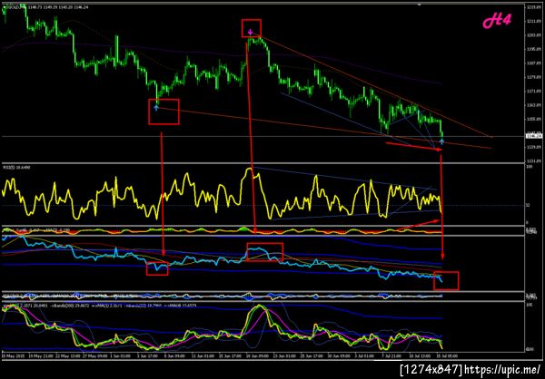This screenshot has height=379, width=545.
Task: Click the blue up-arrow inside the left red box
Action: [156, 108]
